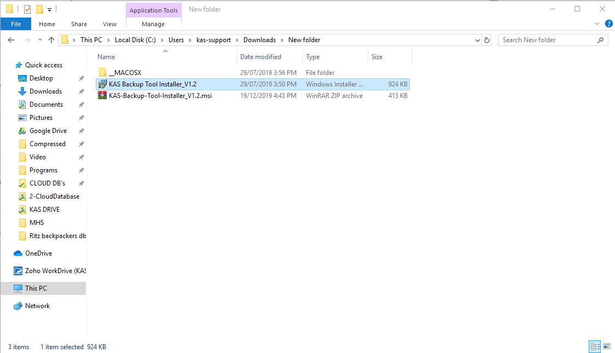Click the Application Tools contextual tab header
The width and height of the screenshot is (615, 353).
tap(154, 10)
